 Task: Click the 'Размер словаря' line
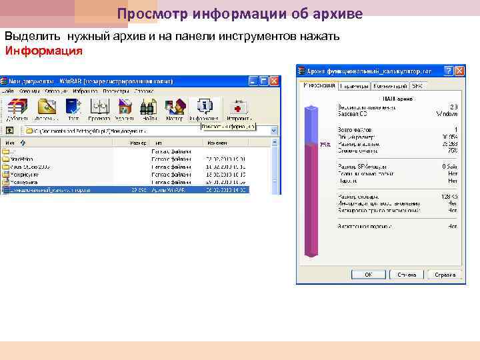[x=397, y=197]
